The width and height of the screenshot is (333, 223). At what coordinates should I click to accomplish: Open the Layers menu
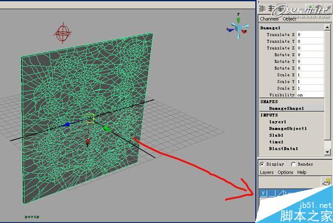tap(267, 173)
